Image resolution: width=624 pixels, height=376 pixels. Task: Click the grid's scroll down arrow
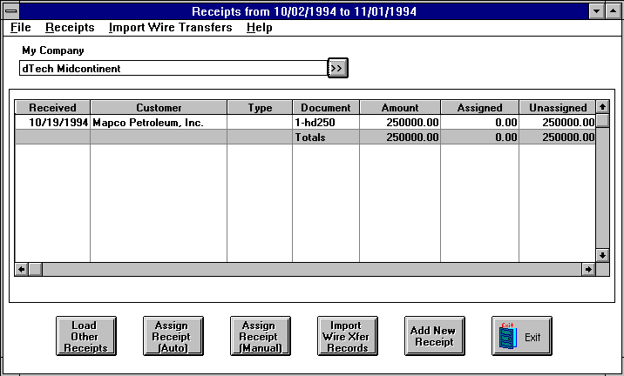[602, 255]
